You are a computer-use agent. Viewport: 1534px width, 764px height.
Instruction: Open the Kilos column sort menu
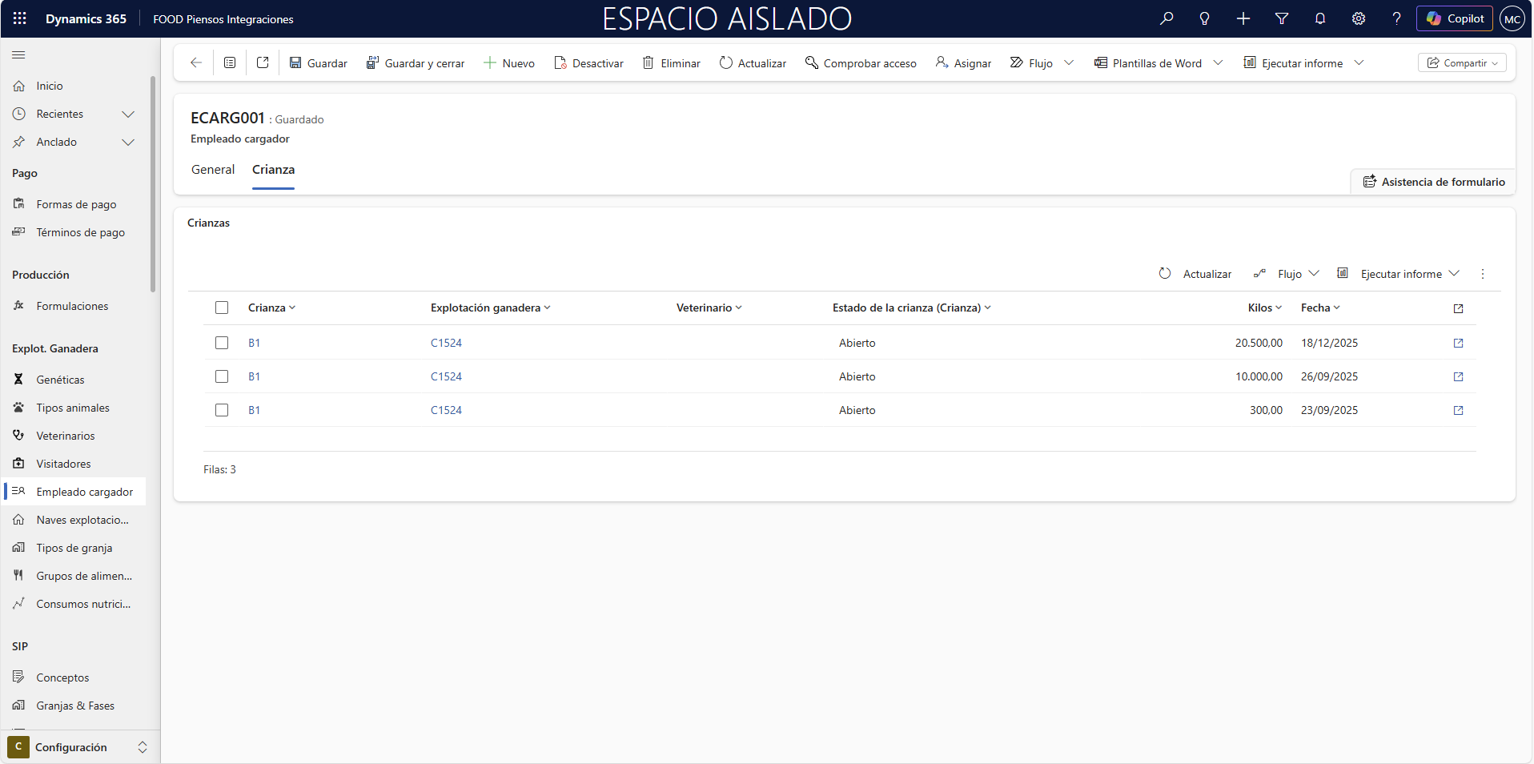click(1264, 308)
